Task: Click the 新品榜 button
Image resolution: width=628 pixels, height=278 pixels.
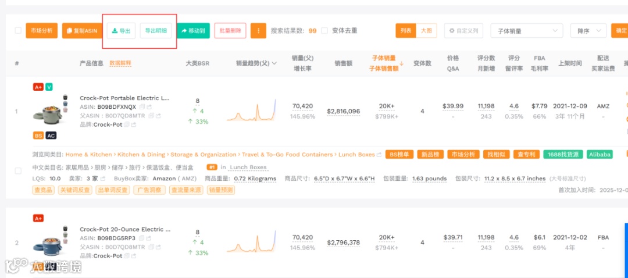Action: (430, 155)
